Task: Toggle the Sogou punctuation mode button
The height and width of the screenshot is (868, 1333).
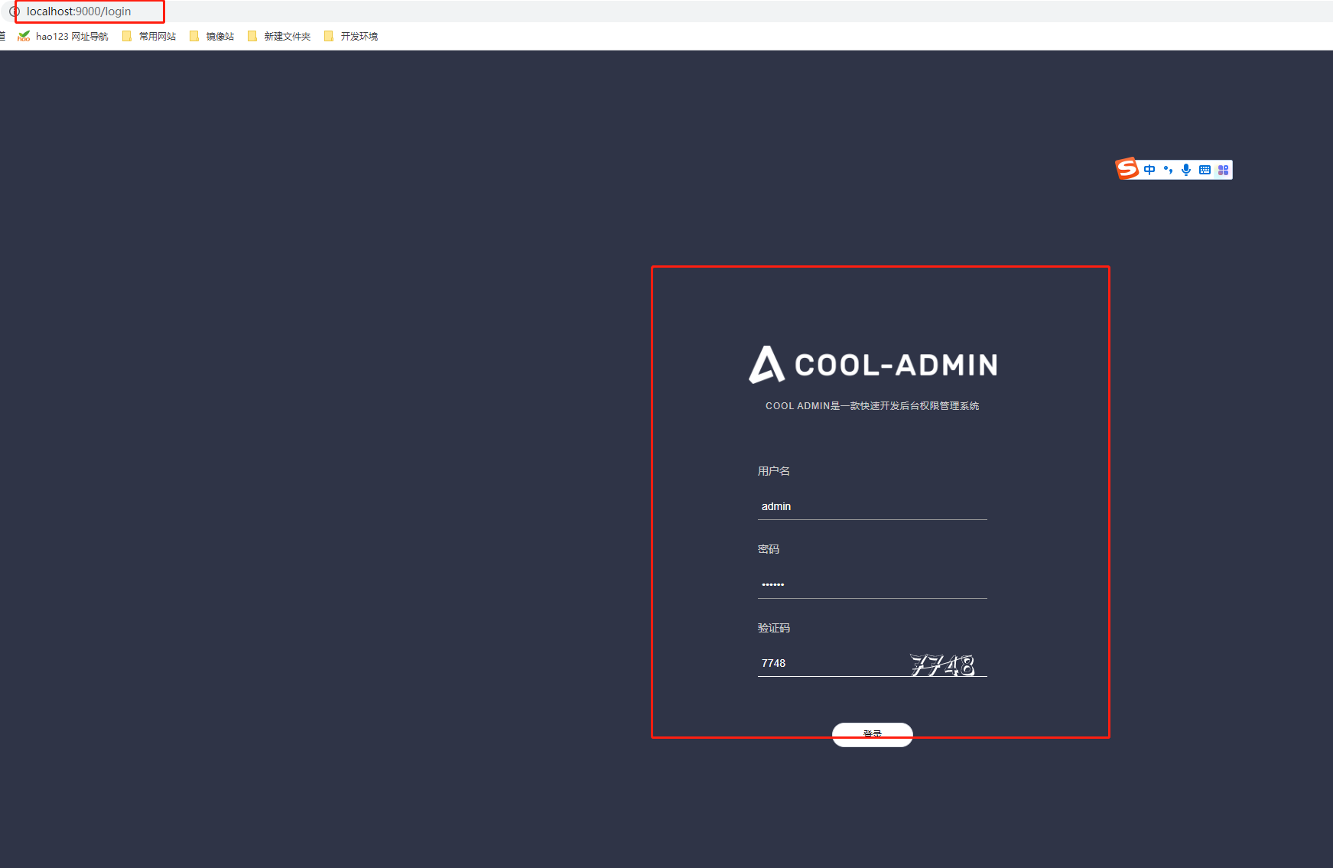Action: [1168, 170]
